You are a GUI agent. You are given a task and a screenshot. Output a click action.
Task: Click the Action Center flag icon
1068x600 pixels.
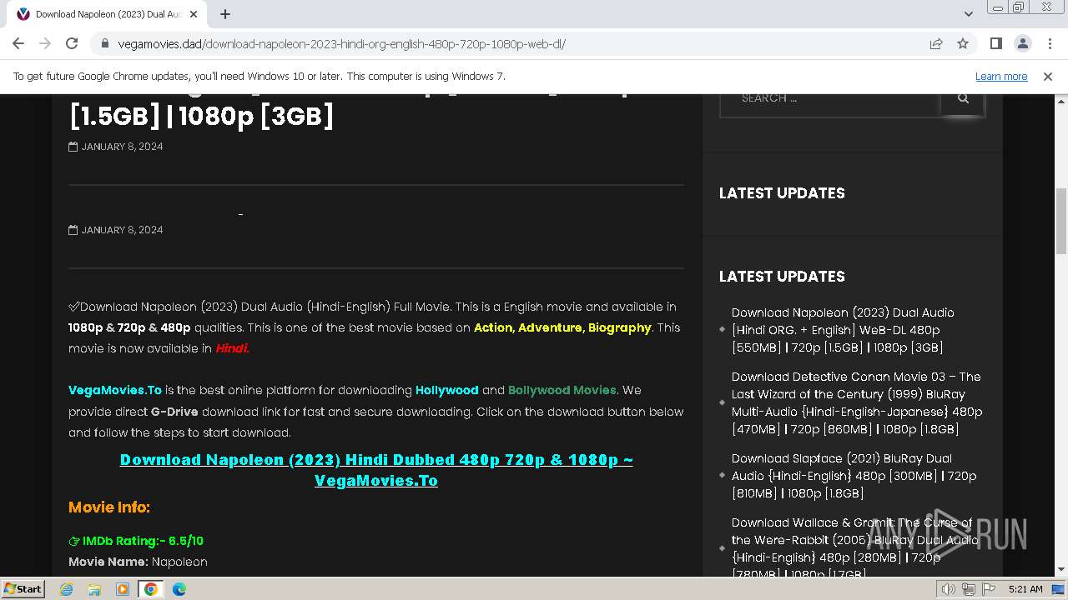click(x=987, y=589)
